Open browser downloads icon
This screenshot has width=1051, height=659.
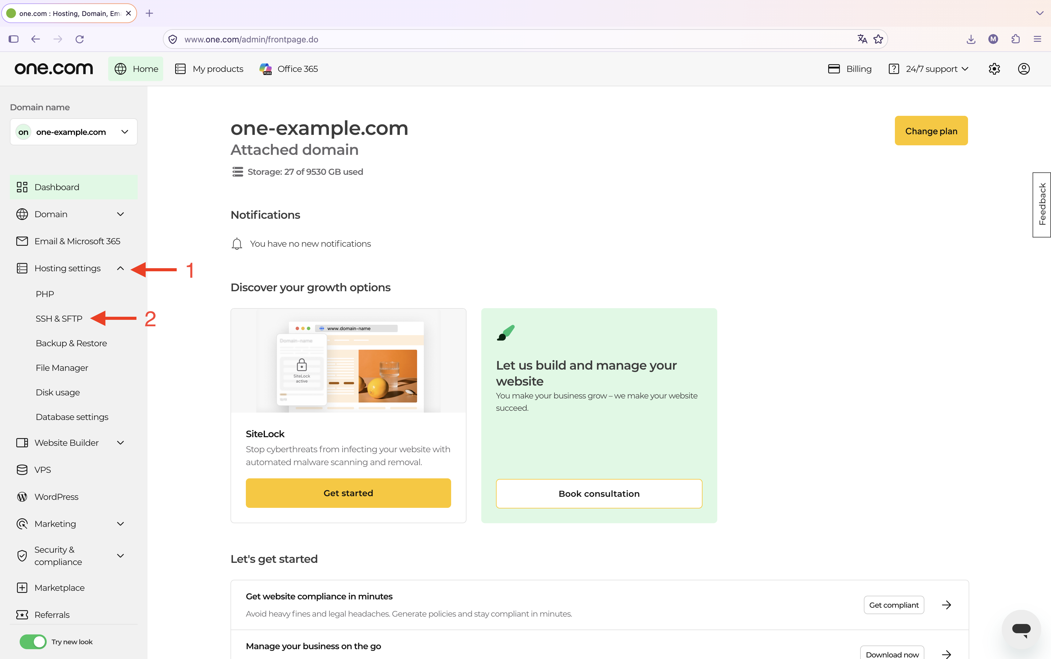coord(971,39)
